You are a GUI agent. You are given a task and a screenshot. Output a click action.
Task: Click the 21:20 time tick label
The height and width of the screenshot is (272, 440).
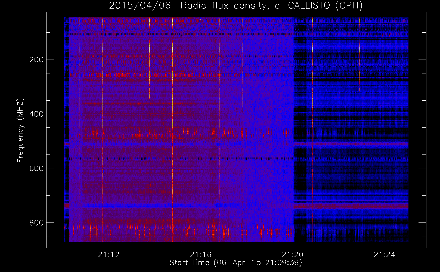[x=293, y=255]
